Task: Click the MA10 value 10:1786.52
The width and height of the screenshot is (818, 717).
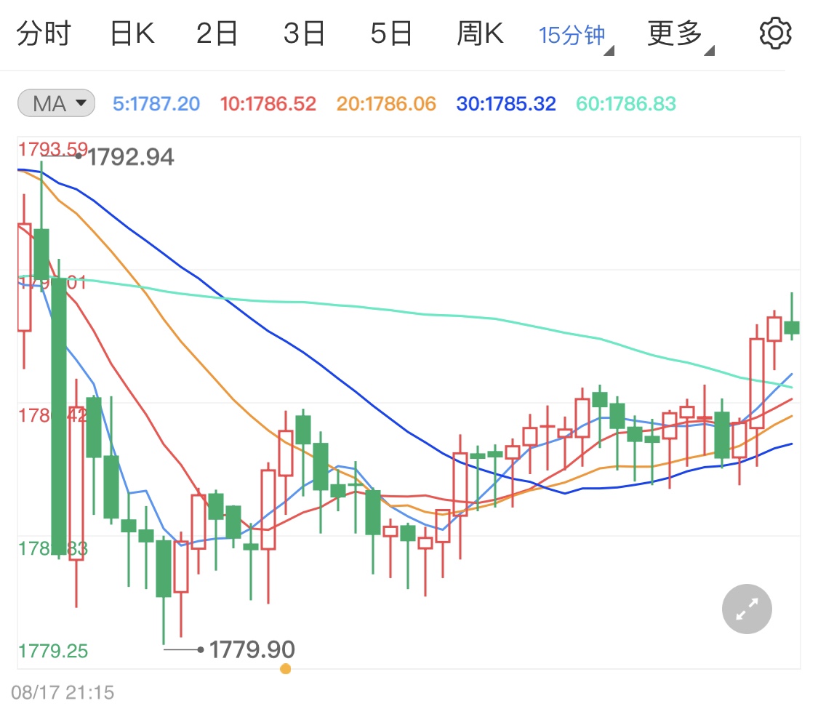Action: (x=268, y=104)
